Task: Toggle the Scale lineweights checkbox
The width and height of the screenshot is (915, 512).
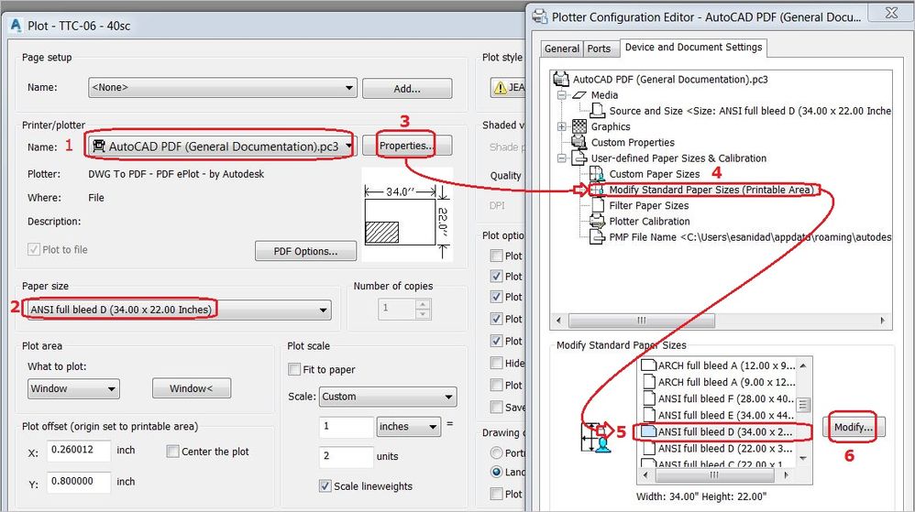Action: 325,485
